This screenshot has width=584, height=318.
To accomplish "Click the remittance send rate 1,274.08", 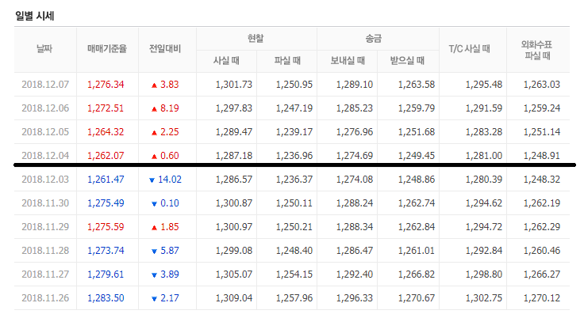I will 355,180.
